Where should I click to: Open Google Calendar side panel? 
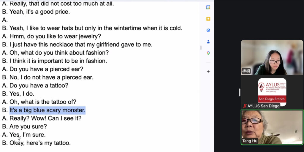tap(208, 7)
